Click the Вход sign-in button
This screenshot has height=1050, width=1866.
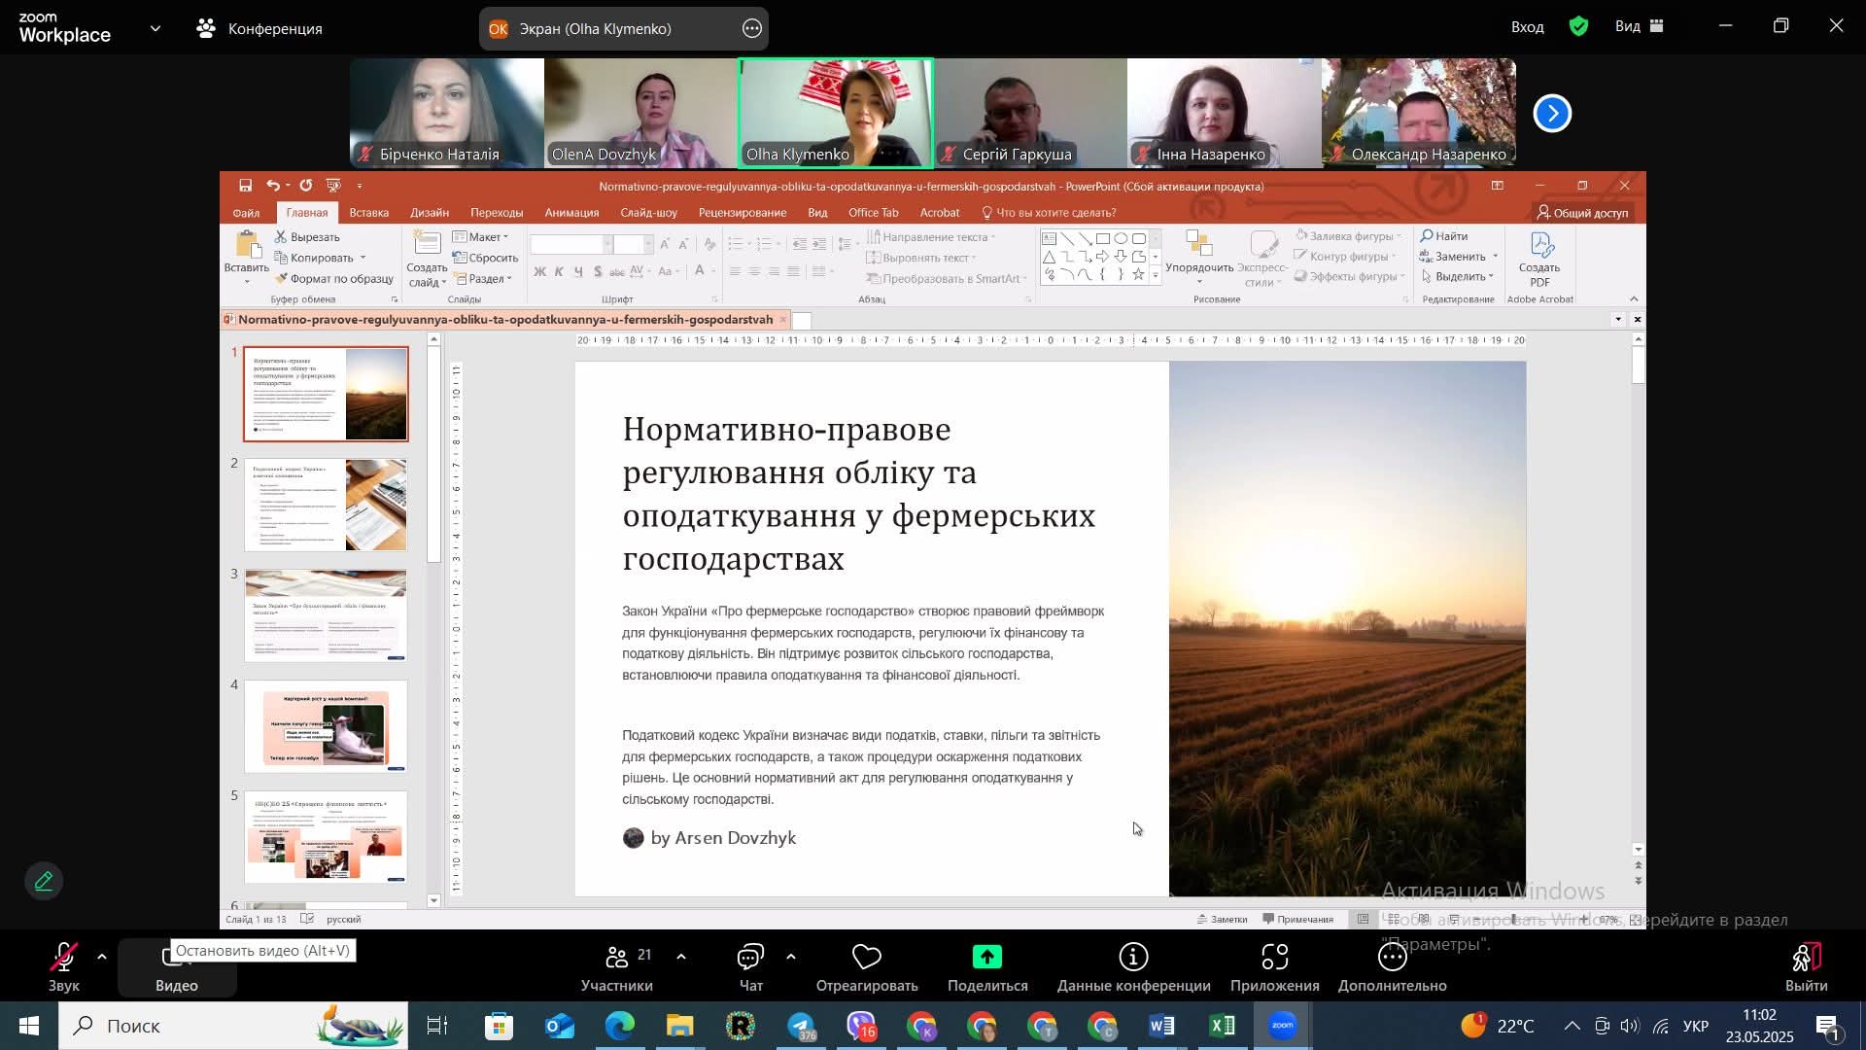click(1527, 27)
